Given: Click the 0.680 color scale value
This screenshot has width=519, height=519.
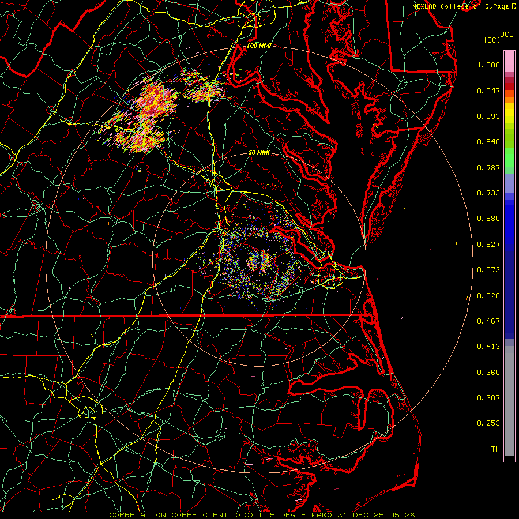Looking at the screenshot, I should pyautogui.click(x=488, y=219).
